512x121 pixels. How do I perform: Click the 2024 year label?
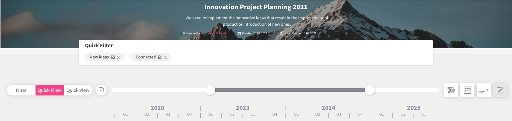tap(328, 108)
